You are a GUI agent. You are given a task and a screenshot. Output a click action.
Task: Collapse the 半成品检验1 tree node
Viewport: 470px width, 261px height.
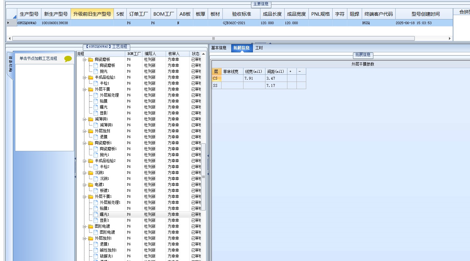click(84, 77)
